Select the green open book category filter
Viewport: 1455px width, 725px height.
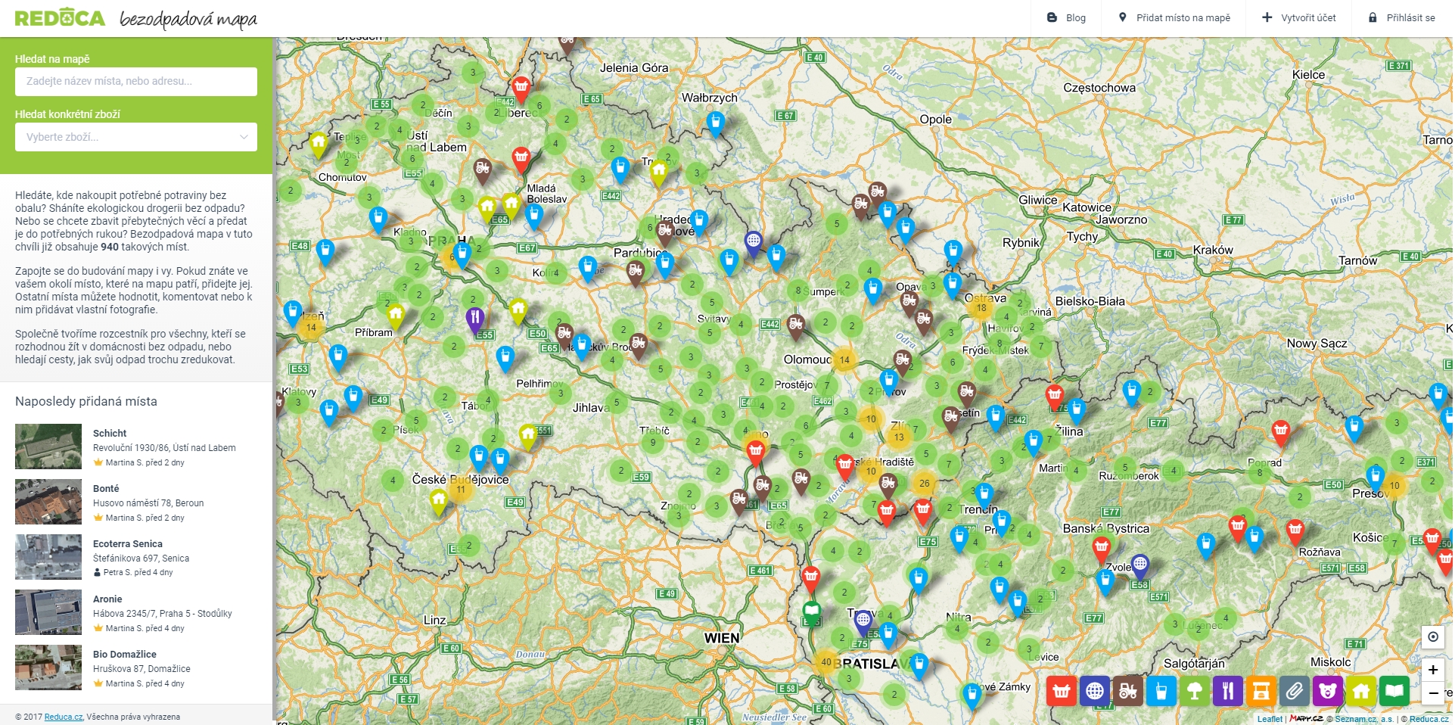pos(1394,690)
